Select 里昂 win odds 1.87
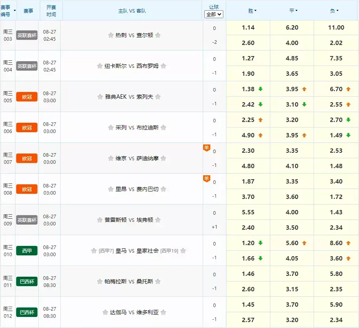The width and height of the screenshot is (359, 328). coord(248,182)
